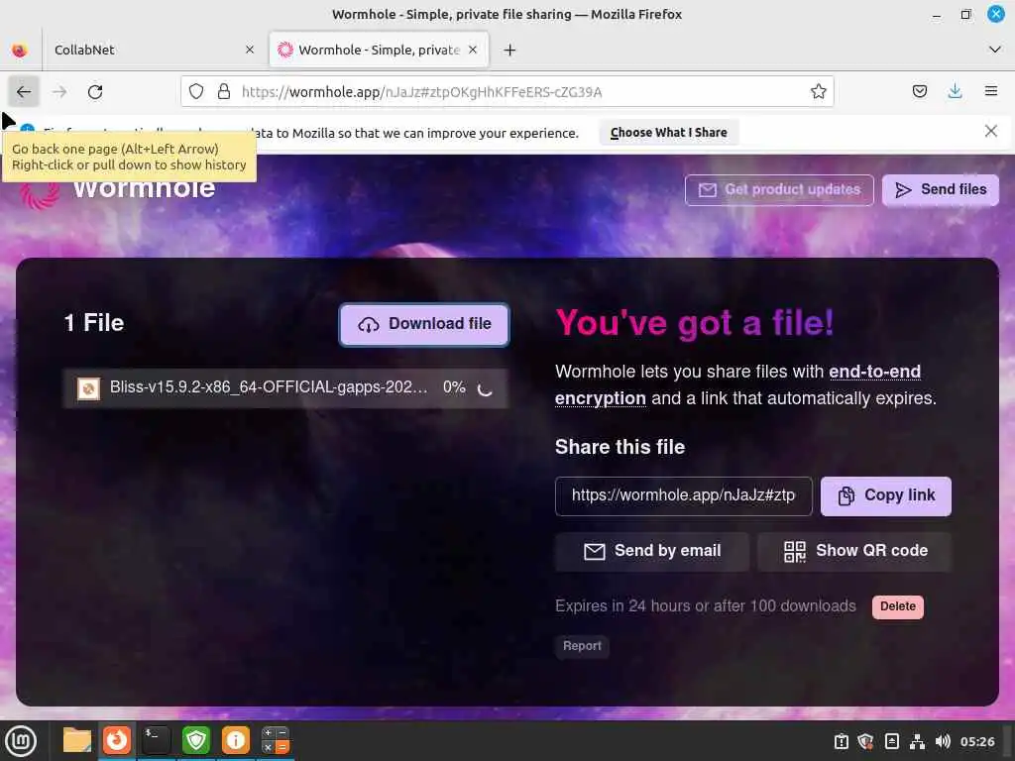Open the green shield app in the taskbar
This screenshot has height=761, width=1015.
click(196, 740)
